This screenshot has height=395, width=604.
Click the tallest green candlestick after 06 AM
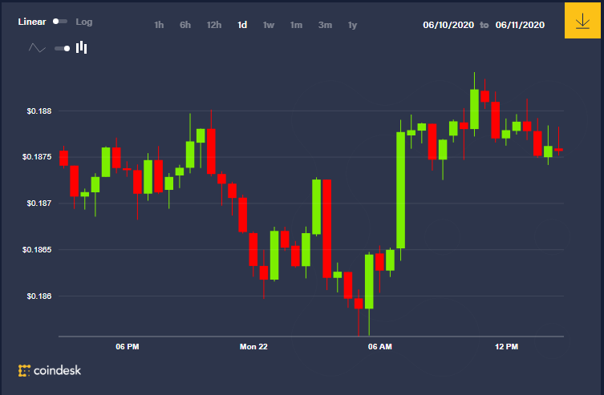click(400, 190)
